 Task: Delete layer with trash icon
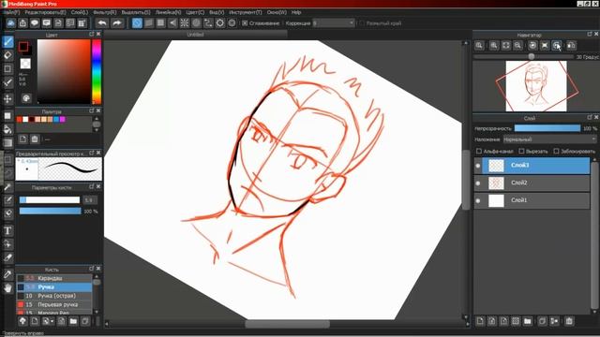(569, 321)
